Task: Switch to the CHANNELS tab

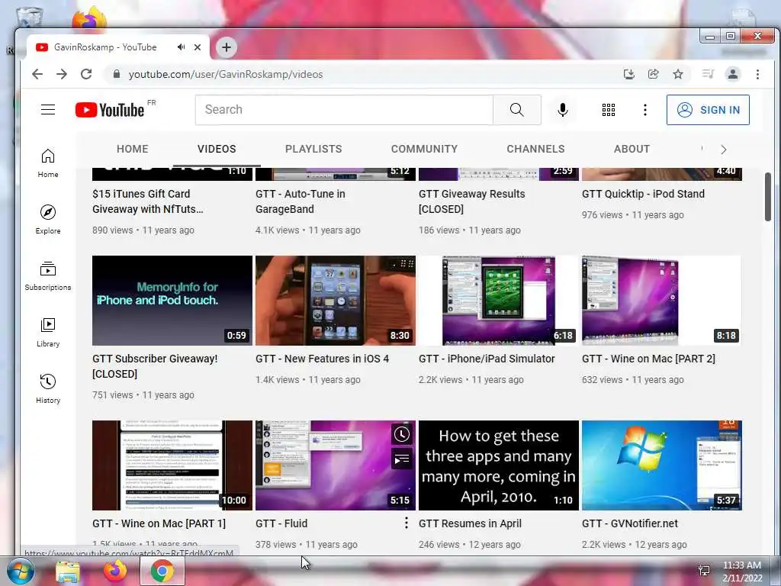Action: (535, 149)
